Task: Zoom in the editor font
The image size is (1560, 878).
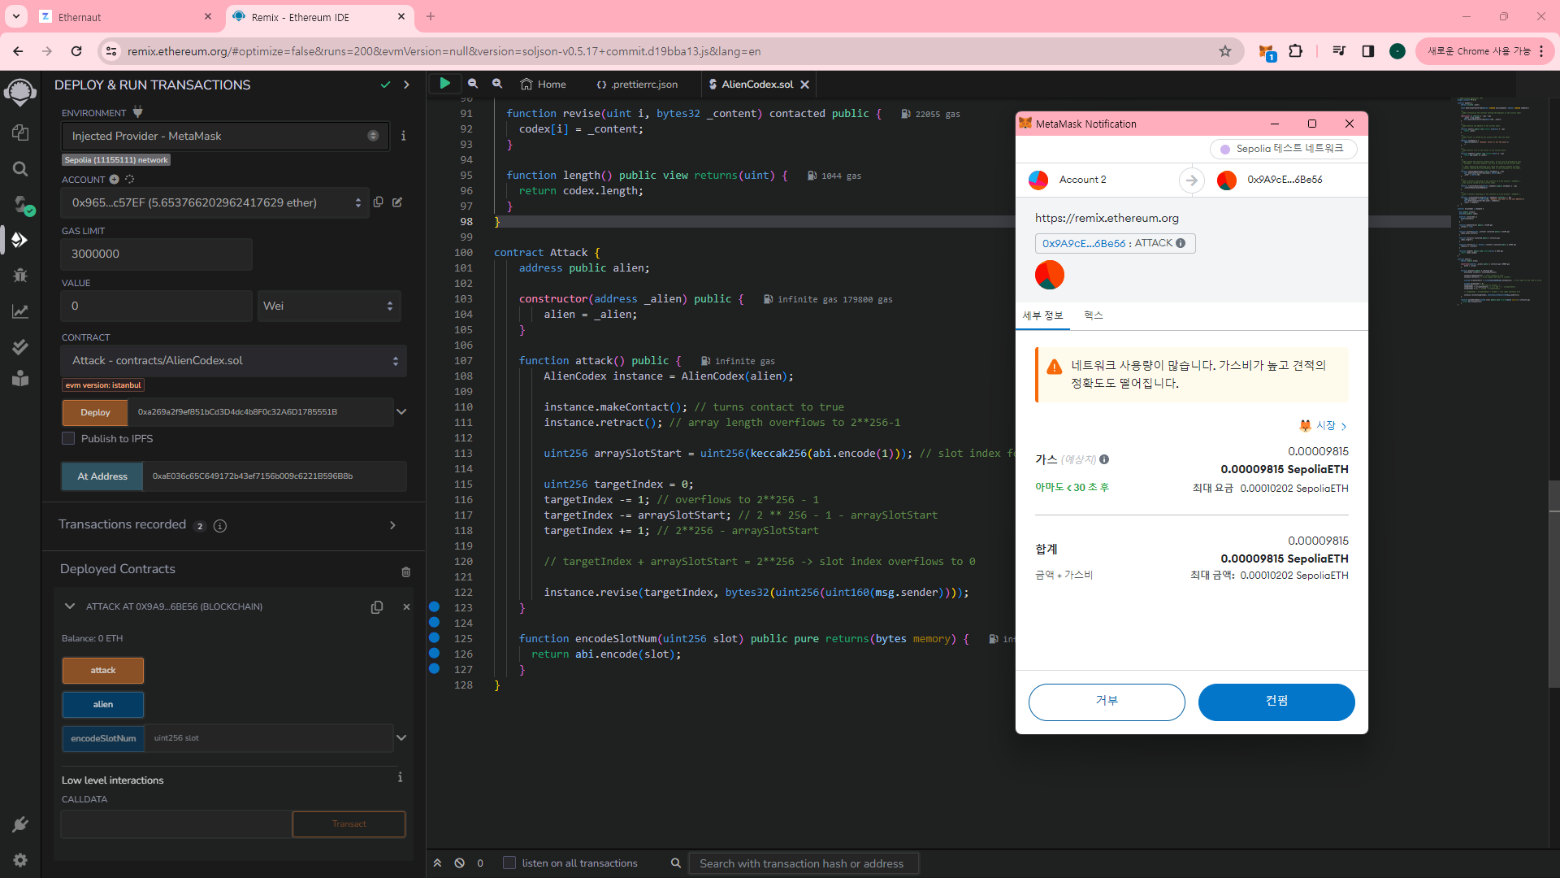Action: coord(497,84)
